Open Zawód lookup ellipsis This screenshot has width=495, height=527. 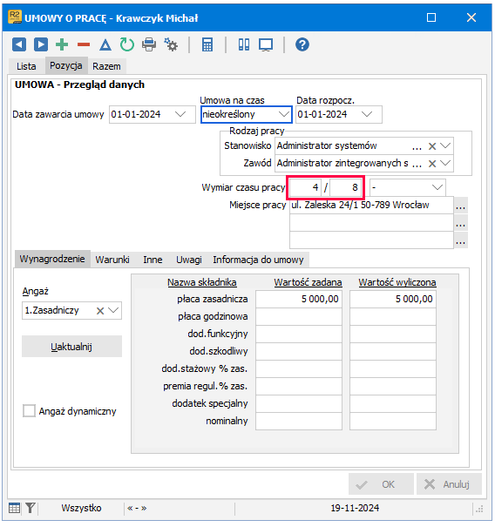(417, 165)
